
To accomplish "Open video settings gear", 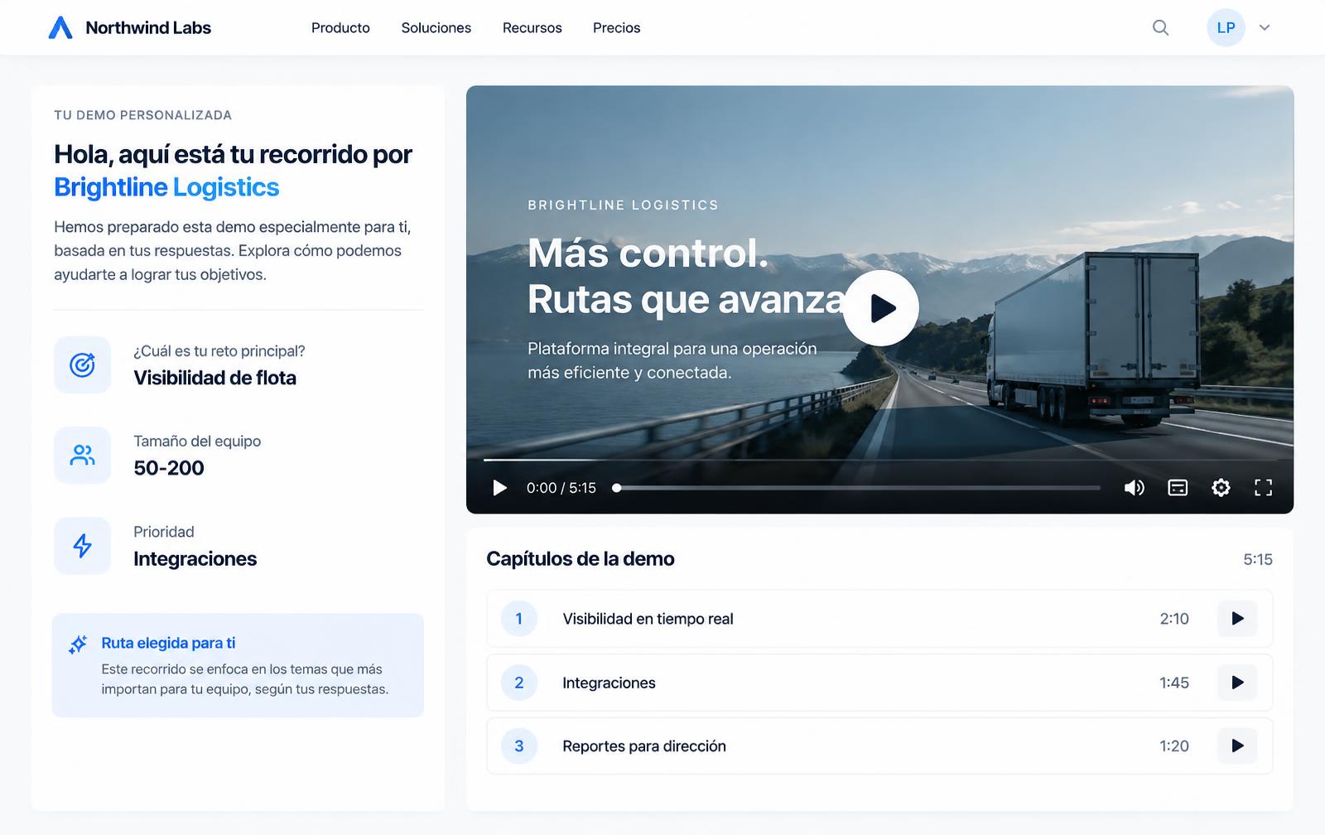I will 1221,488.
